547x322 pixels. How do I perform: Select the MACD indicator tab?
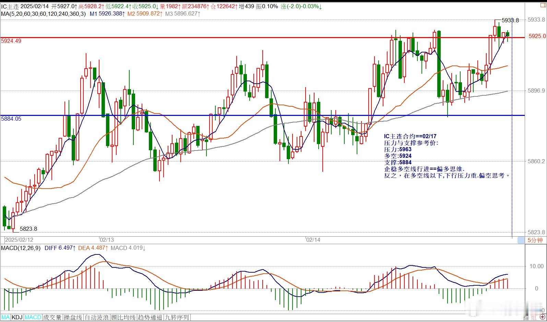[33, 318]
